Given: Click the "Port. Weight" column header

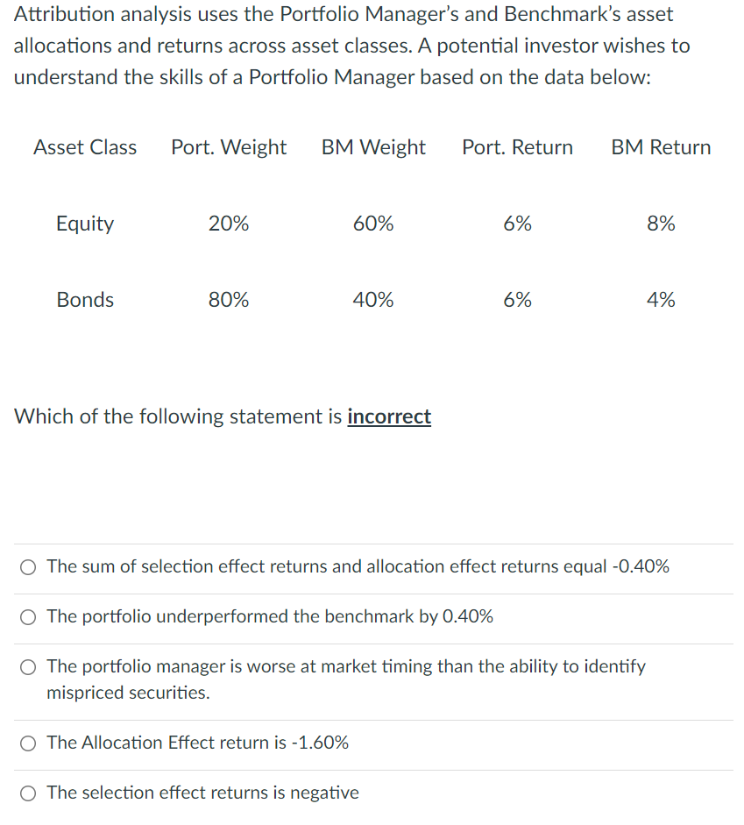Looking at the screenshot, I should [x=229, y=147].
